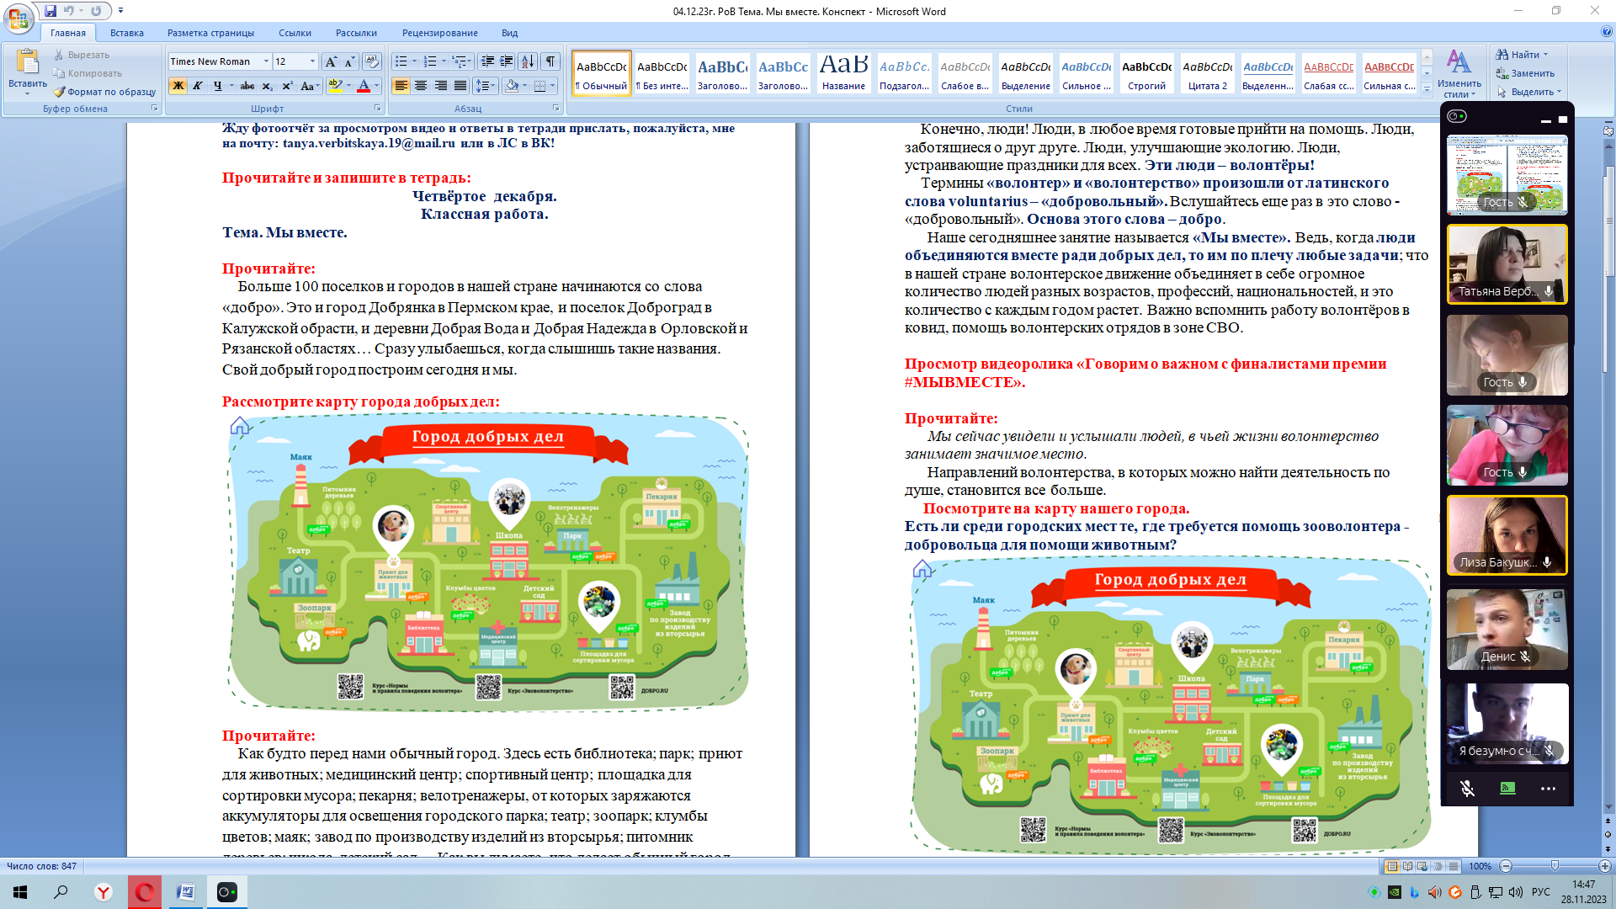Image resolution: width=1616 pixels, height=909 pixels.
Task: Open Yandex browser from taskbar
Action: tap(103, 892)
